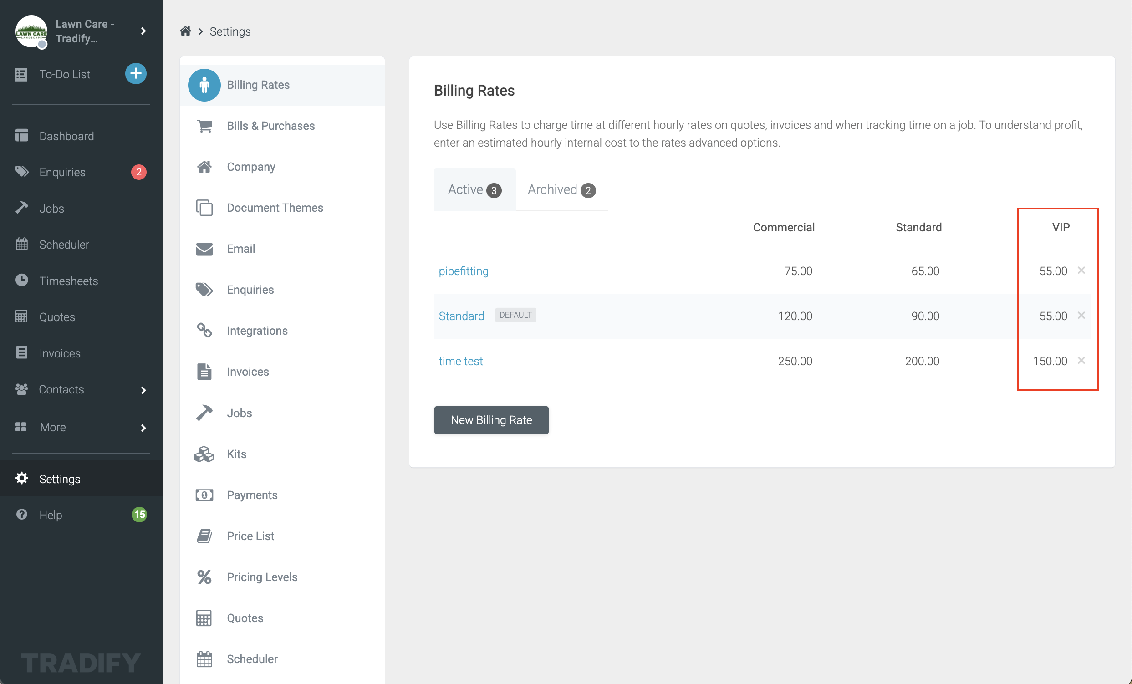The height and width of the screenshot is (684, 1132).
Task: Switch to the Active billing rates tab
Action: [x=474, y=190]
